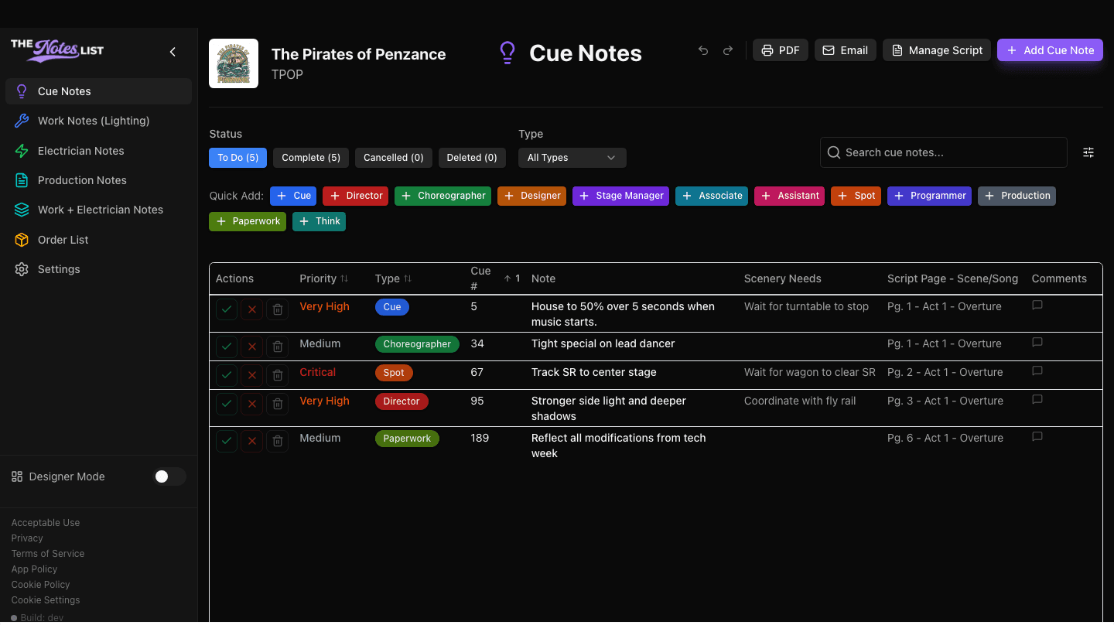Viewport: 1114px width, 625px height.
Task: Cancel the cue 95 note
Action: coord(252,404)
